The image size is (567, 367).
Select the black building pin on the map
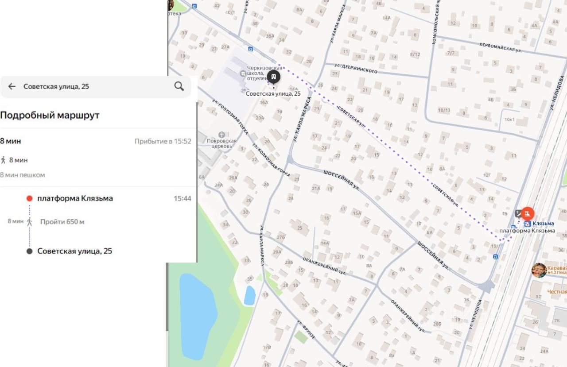click(x=274, y=77)
